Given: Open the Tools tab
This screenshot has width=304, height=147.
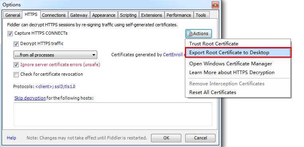Looking at the screenshot, I should point(201,15).
